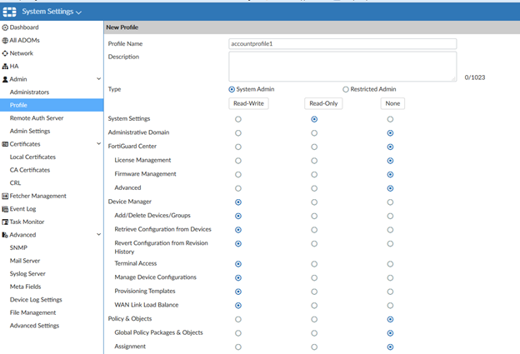Click the Event Log icon
Screen dimensions: 520x354
5,209
